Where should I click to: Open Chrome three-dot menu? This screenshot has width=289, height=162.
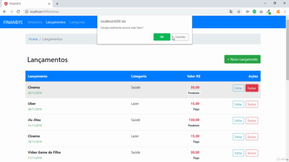click(x=285, y=12)
